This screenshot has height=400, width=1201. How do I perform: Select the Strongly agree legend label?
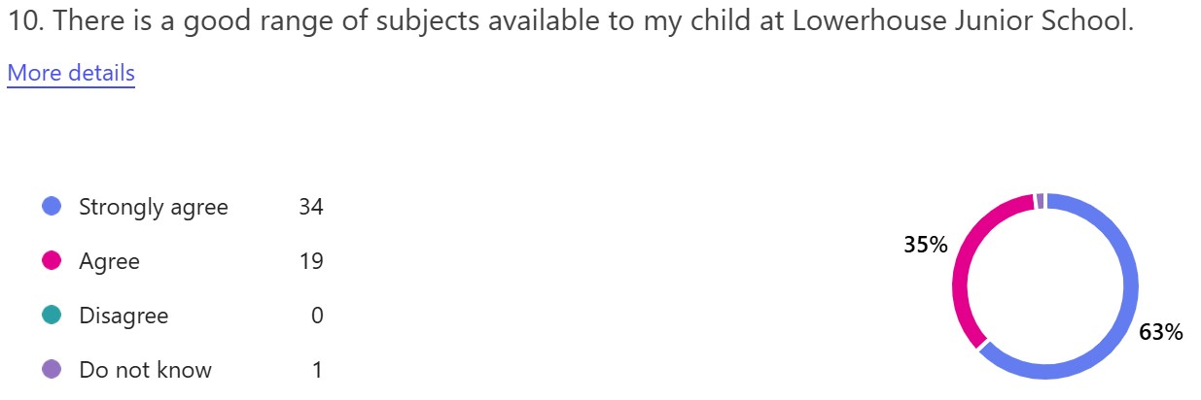153,207
